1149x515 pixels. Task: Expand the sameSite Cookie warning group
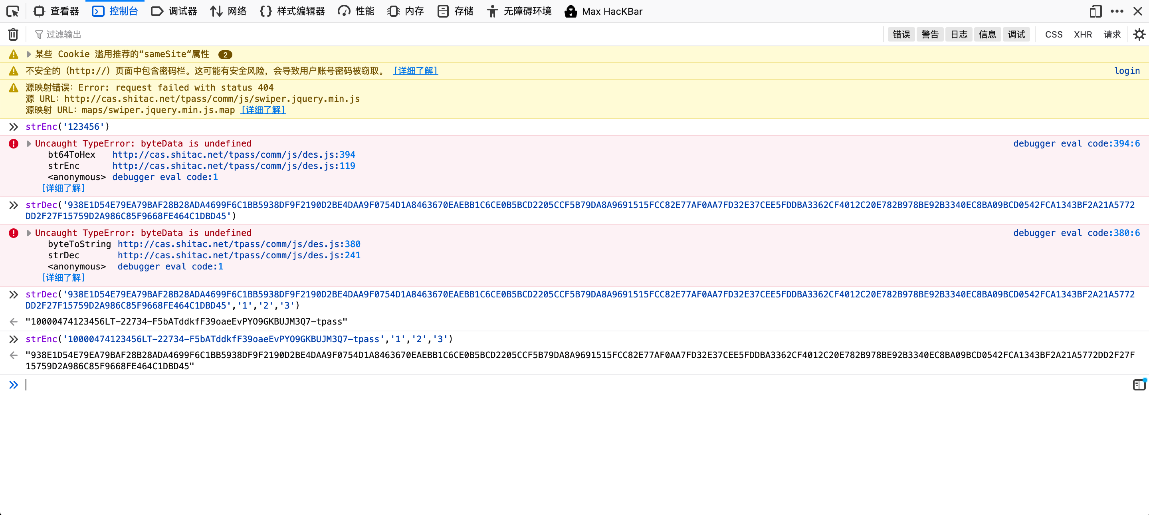29,54
